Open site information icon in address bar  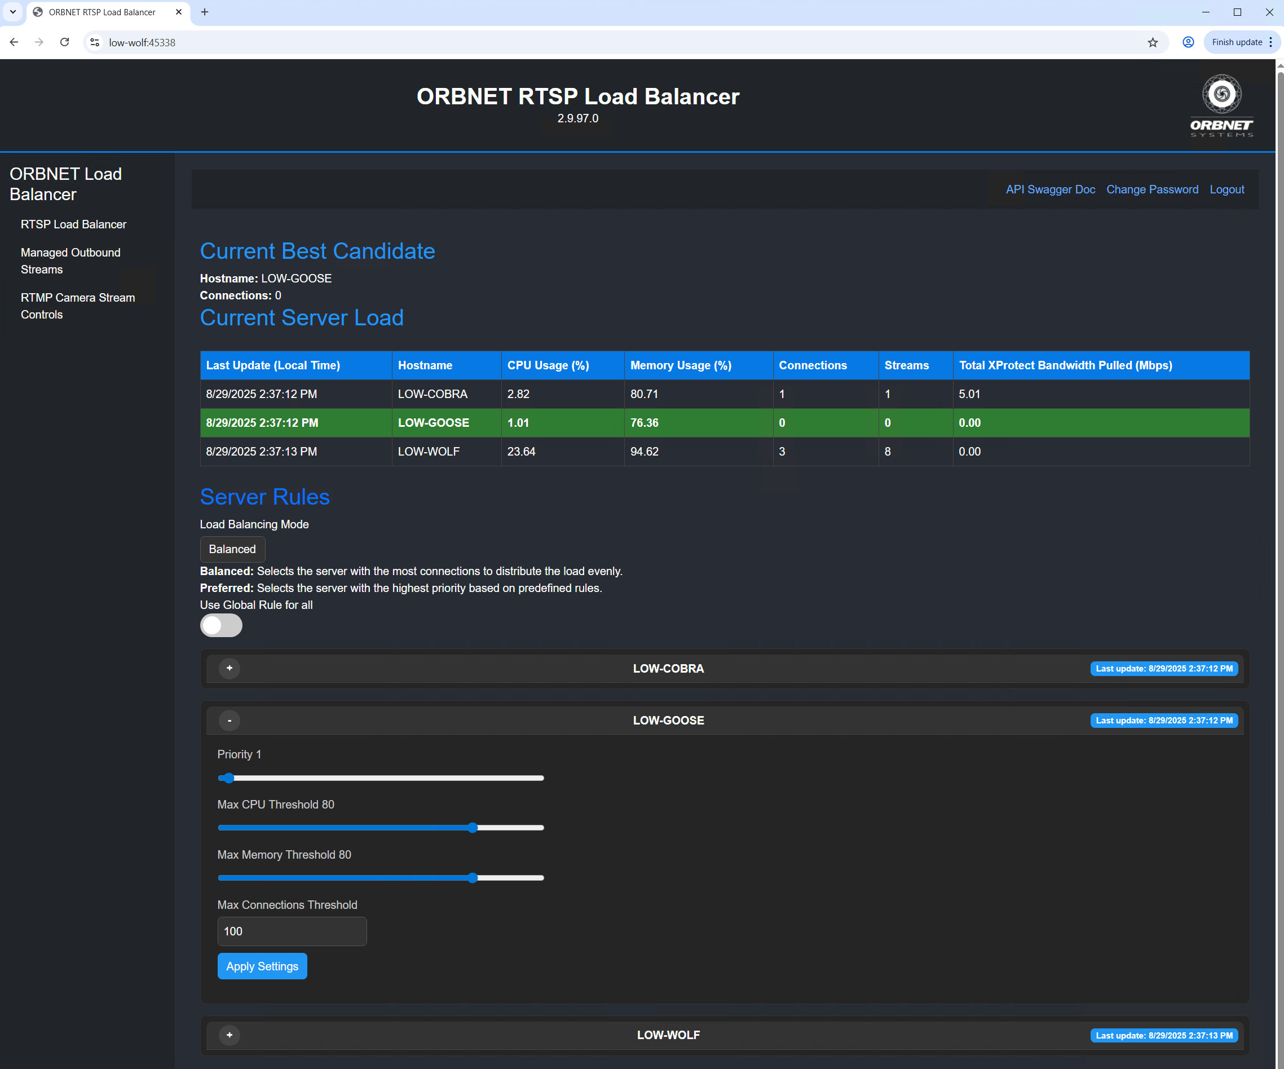tap(95, 42)
